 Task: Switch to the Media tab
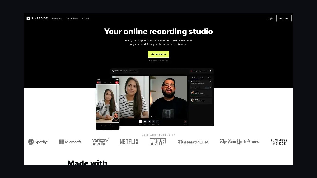point(202,78)
